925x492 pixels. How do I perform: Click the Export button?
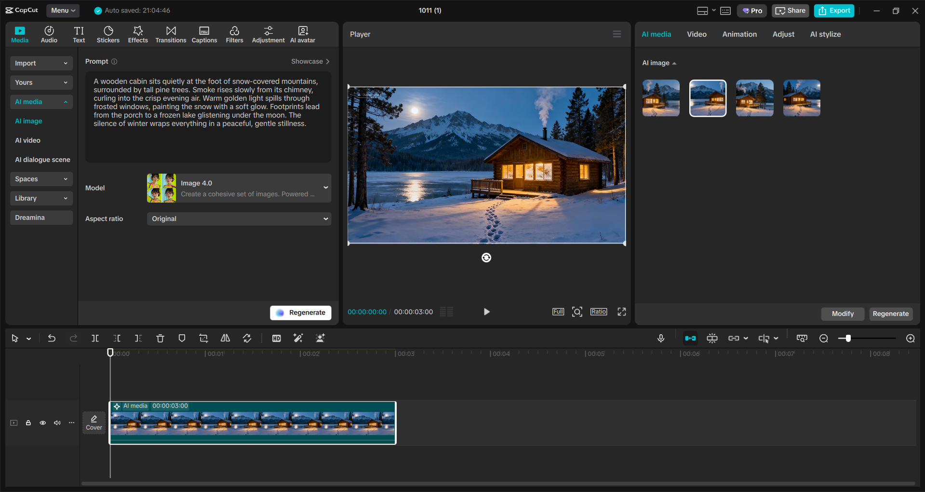pyautogui.click(x=833, y=10)
